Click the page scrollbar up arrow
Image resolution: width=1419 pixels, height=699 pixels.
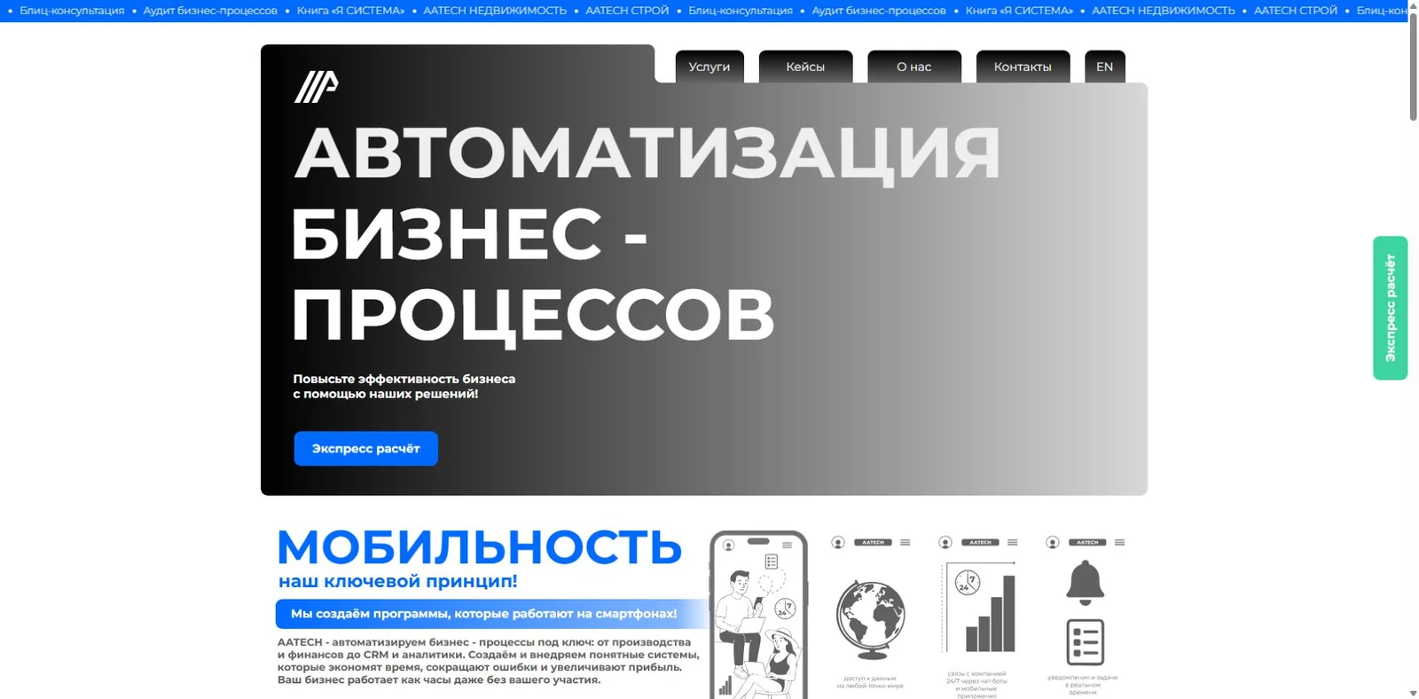1413,5
